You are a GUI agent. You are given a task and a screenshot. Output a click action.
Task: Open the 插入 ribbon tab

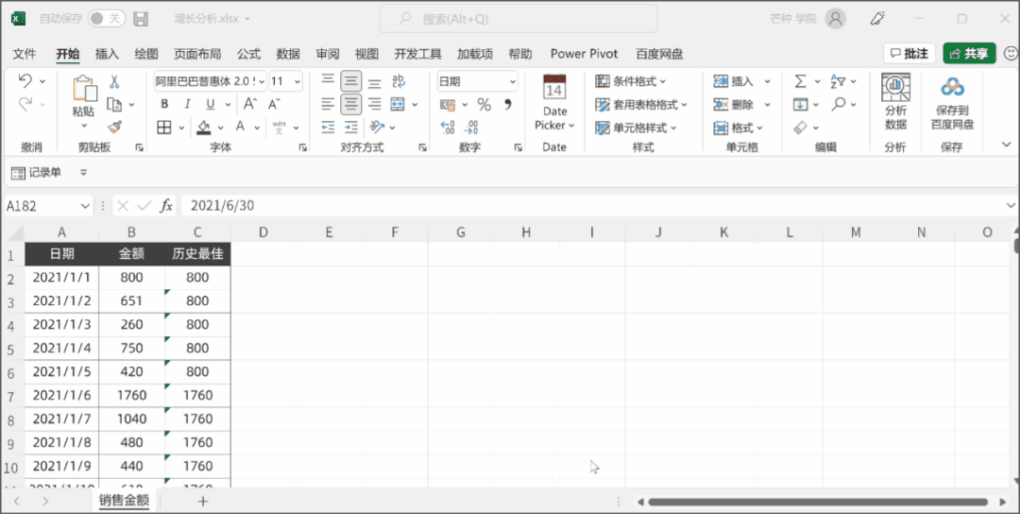pos(107,54)
